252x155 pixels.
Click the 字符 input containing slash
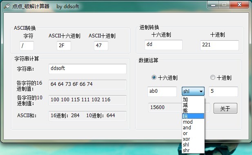coord(27,46)
